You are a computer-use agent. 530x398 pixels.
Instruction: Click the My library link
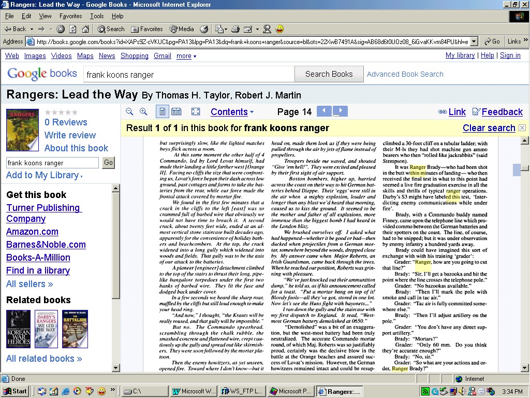[460, 55]
